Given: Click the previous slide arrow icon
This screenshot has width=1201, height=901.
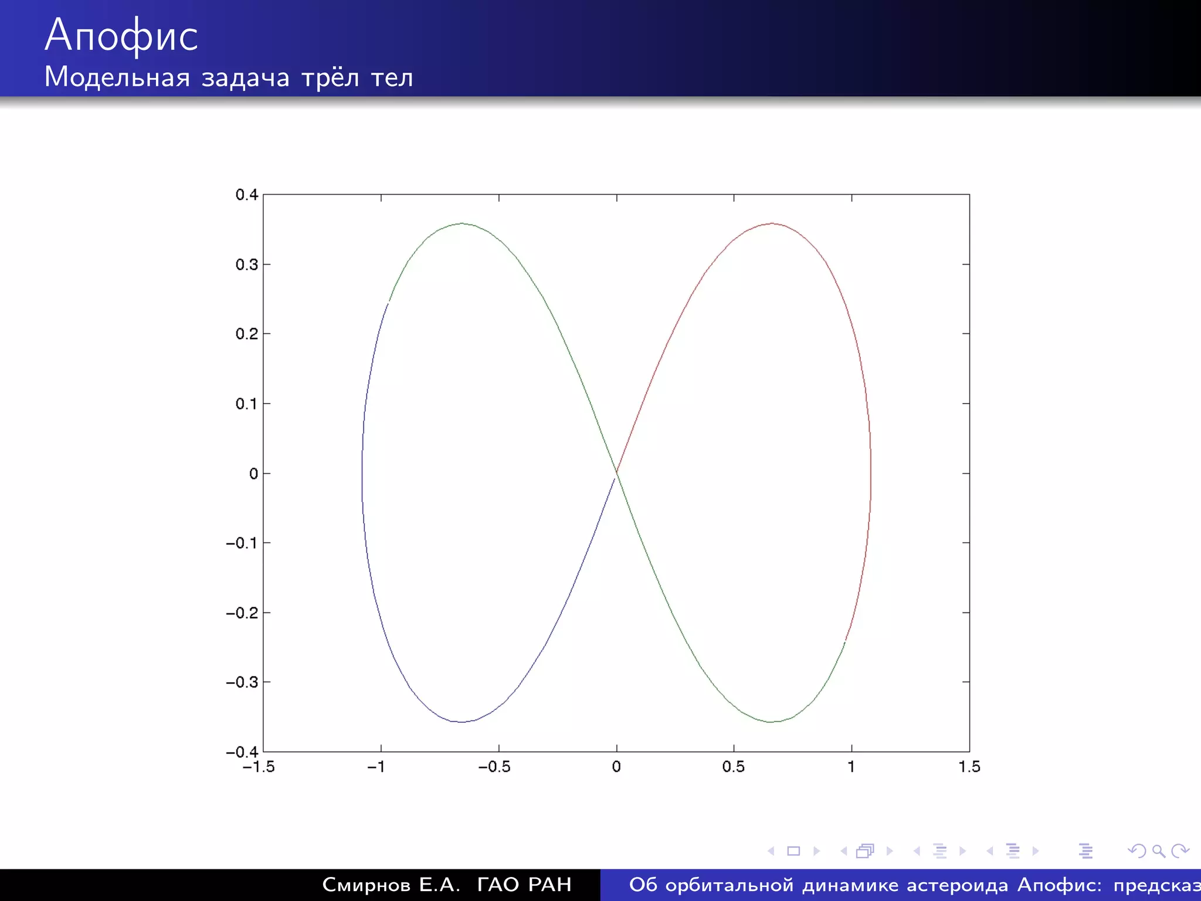Looking at the screenshot, I should click(771, 851).
